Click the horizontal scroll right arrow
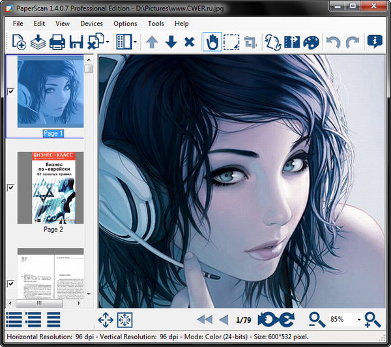The image size is (391, 347). [x=79, y=303]
